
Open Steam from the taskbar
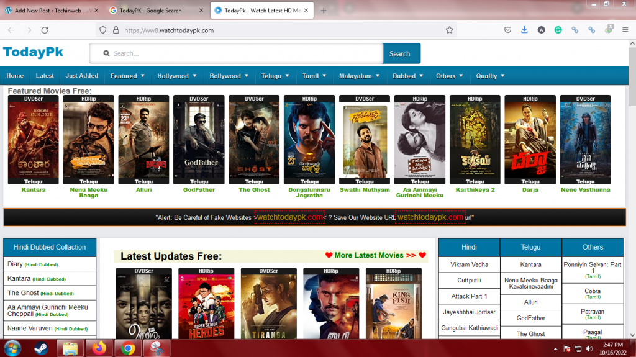pyautogui.click(x=41, y=348)
